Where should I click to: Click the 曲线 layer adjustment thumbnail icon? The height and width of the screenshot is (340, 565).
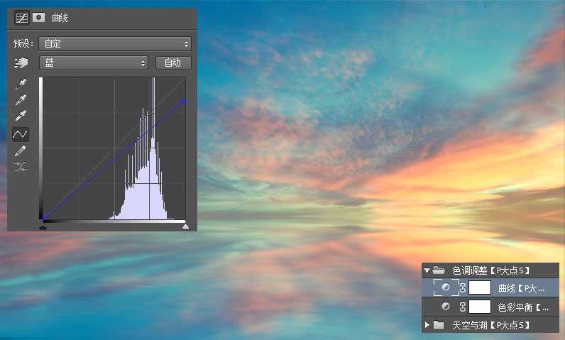(446, 288)
